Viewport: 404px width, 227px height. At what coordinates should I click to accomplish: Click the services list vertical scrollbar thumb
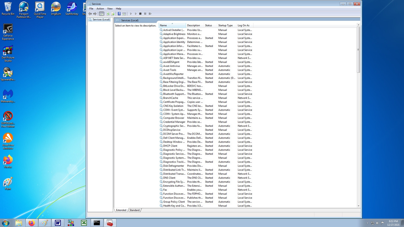(359, 50)
